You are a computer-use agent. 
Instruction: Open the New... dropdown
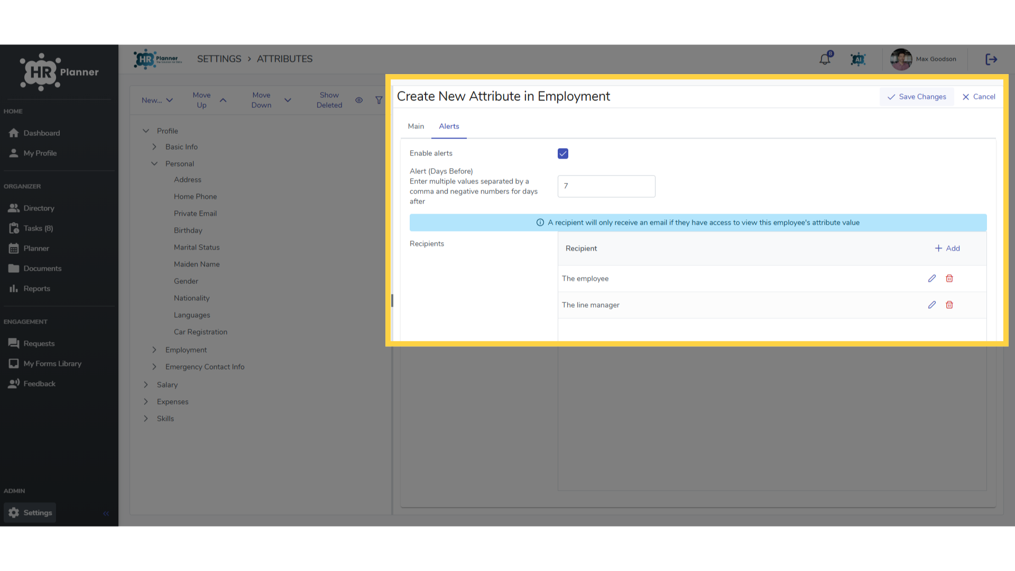tap(157, 100)
